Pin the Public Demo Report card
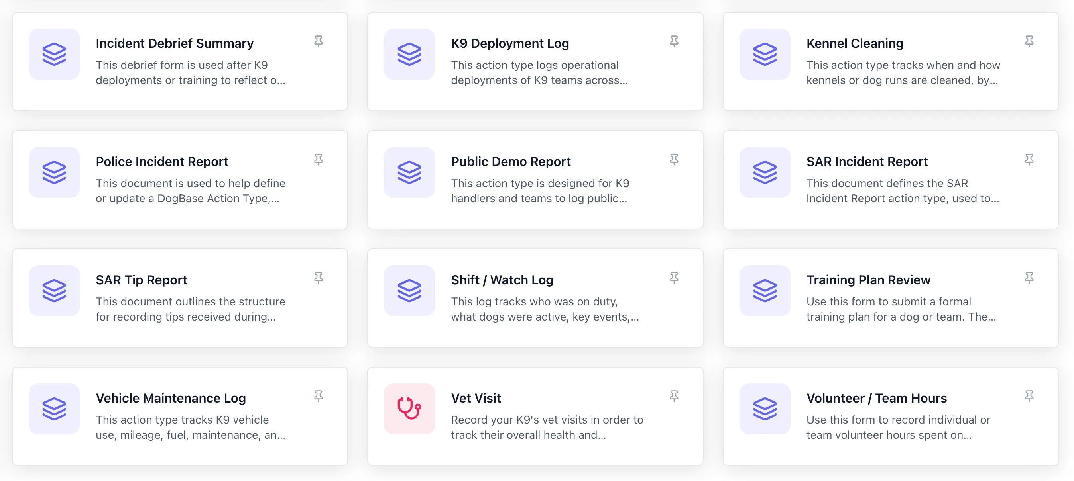1074x481 pixels. (674, 160)
